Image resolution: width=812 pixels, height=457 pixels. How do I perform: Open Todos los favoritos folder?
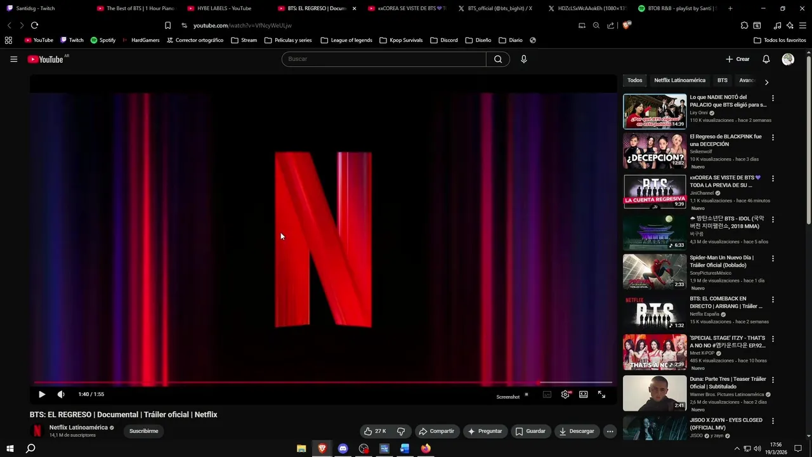coord(780,40)
